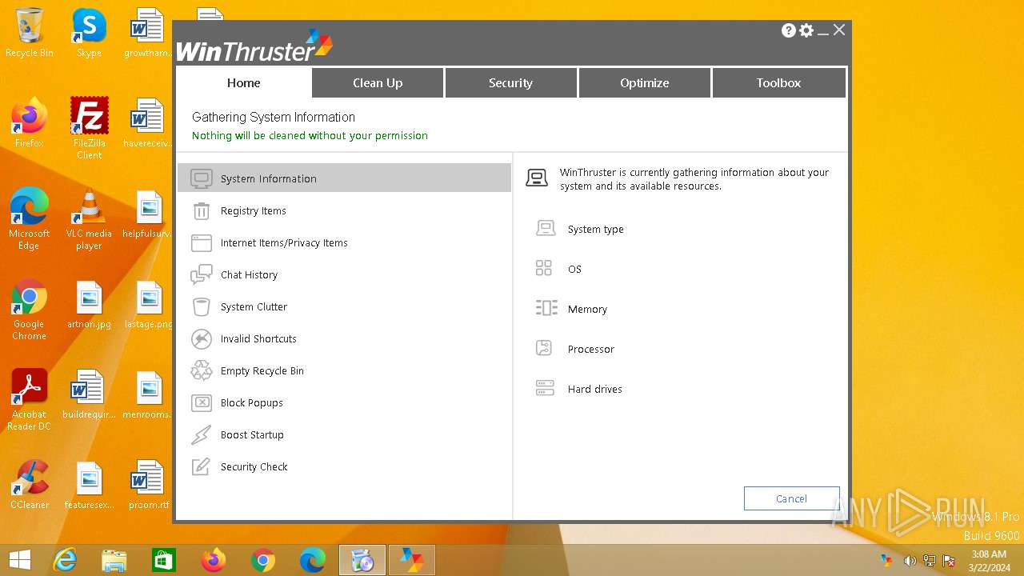Click the Internet Items browser window icon
The width and height of the screenshot is (1024, 576).
pos(202,242)
